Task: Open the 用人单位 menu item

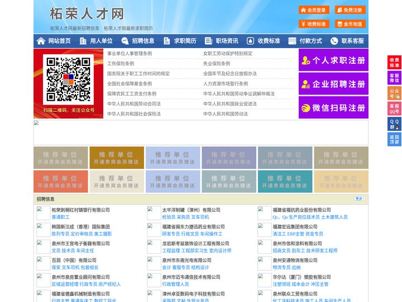Action: point(101,41)
